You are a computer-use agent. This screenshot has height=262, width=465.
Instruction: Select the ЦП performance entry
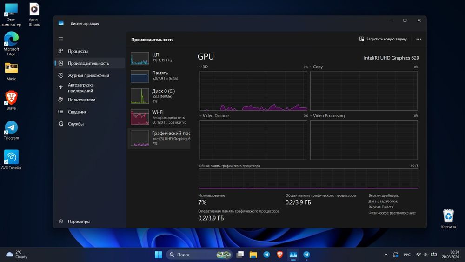[x=159, y=58]
